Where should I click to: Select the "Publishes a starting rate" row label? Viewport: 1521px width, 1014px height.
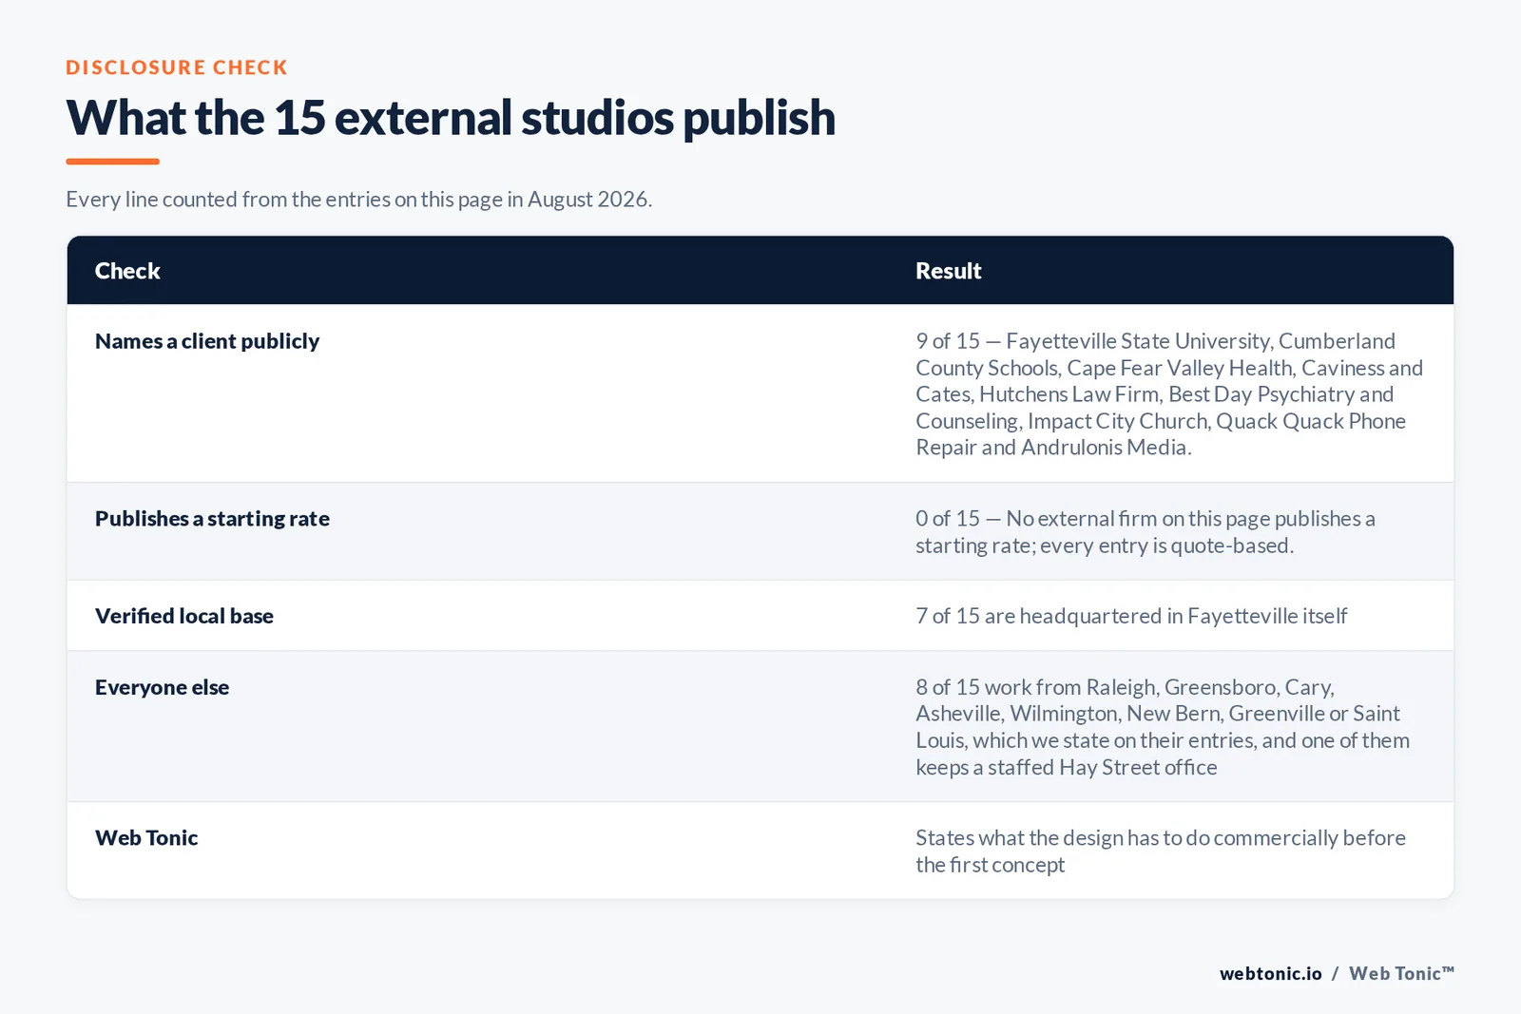[212, 519]
